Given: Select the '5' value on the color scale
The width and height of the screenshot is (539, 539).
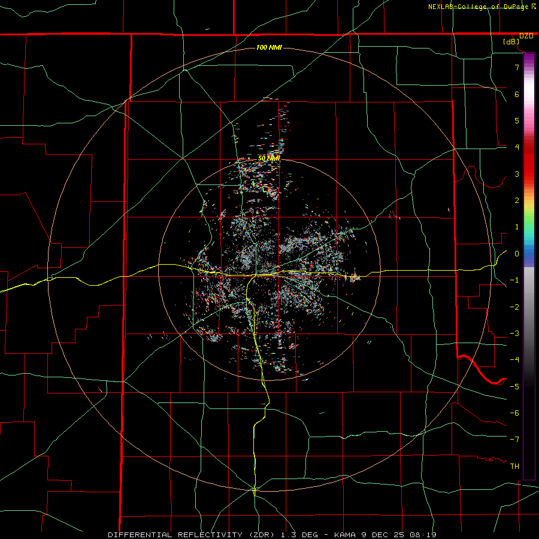Looking at the screenshot, I should (517, 120).
